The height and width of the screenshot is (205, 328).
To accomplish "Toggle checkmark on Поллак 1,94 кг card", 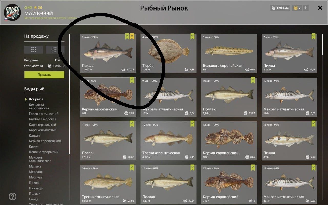I will (253, 80).
